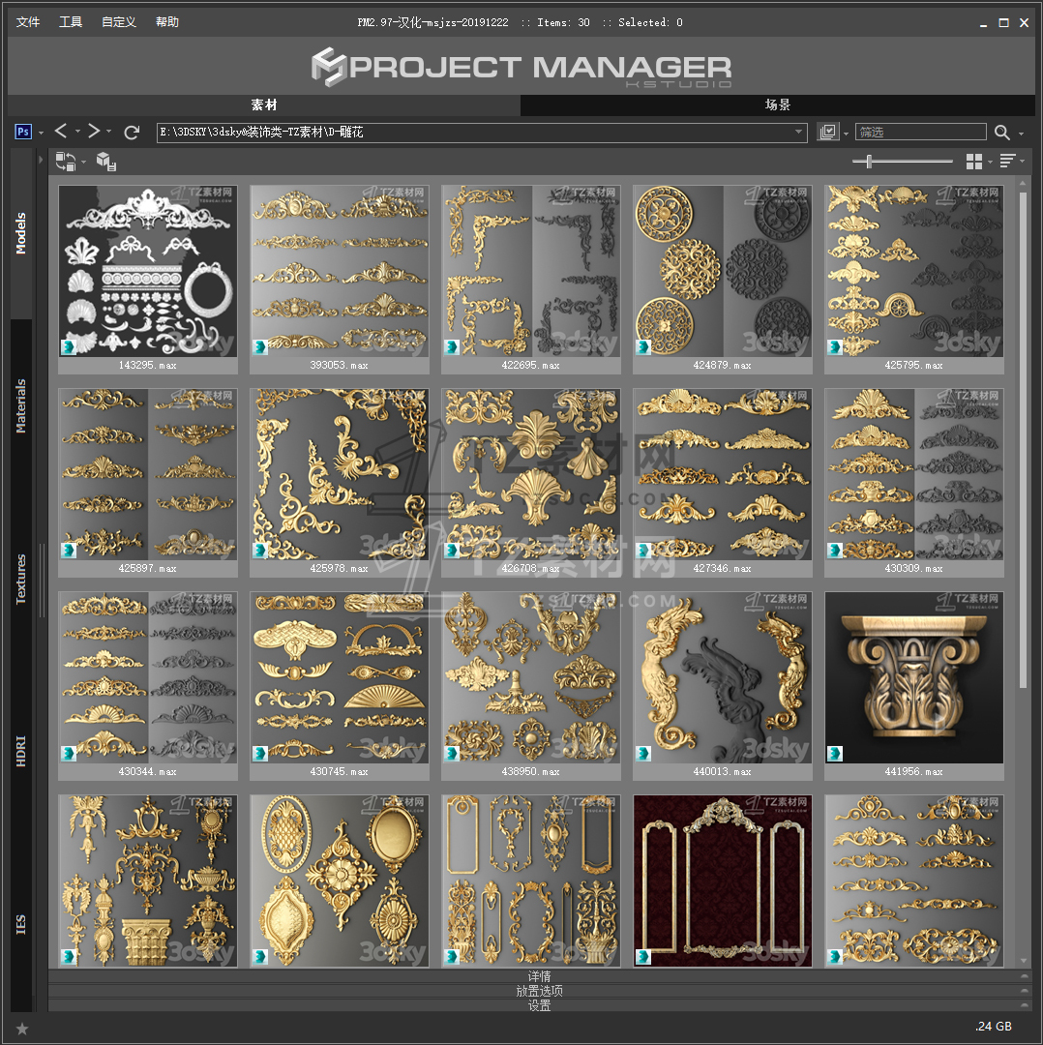The width and height of the screenshot is (1043, 1045).
Task: Open back navigation history dropdown
Action: tap(77, 132)
